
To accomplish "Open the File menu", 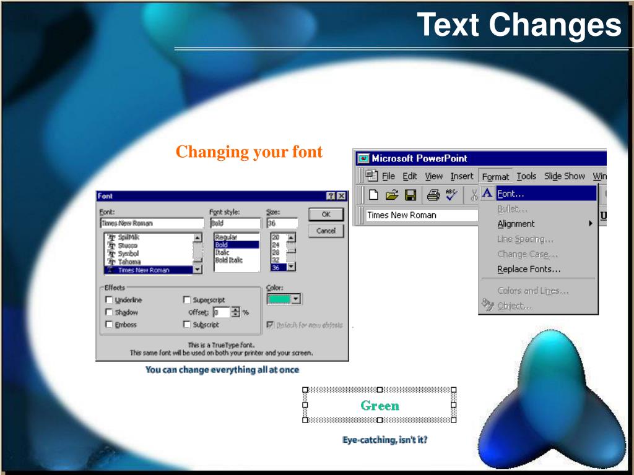I will [x=388, y=176].
